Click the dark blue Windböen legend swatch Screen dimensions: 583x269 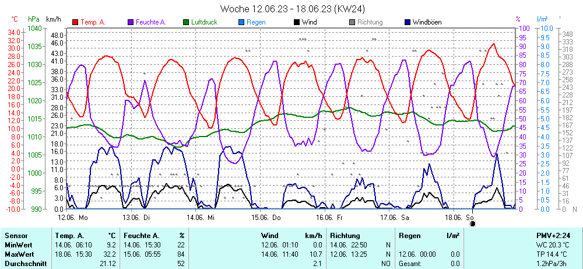(407, 22)
